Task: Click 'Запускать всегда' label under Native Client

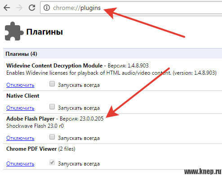Action: click(x=79, y=108)
